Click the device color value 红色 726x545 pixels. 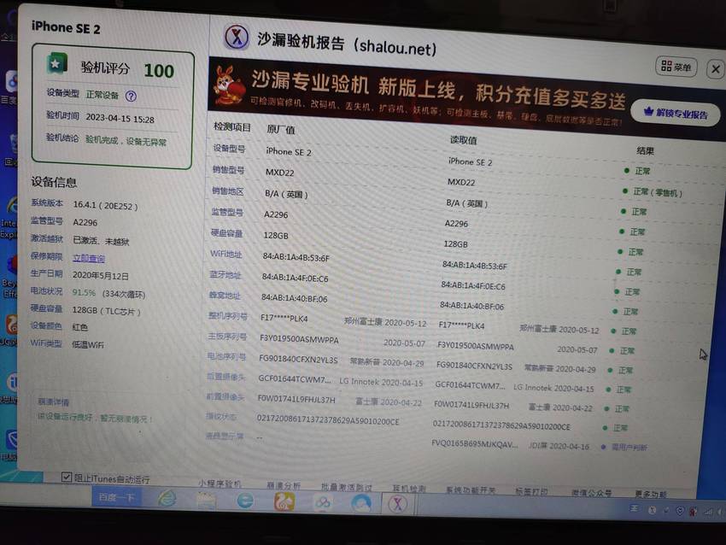[x=79, y=327]
